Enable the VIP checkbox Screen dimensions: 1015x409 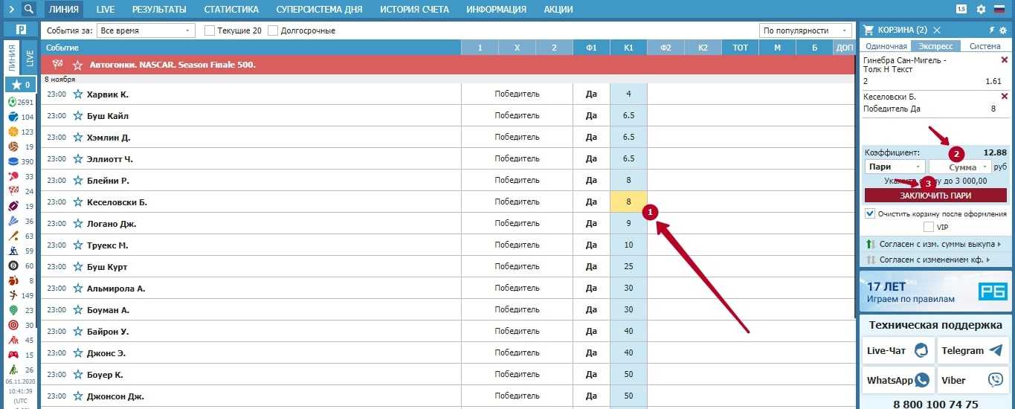coord(929,227)
